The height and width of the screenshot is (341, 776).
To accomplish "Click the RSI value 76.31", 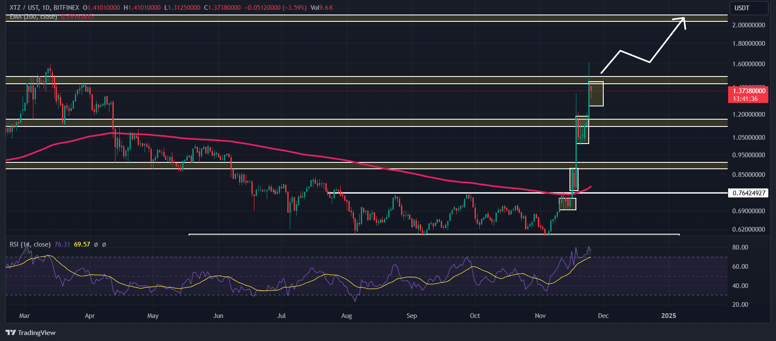I will (62, 244).
